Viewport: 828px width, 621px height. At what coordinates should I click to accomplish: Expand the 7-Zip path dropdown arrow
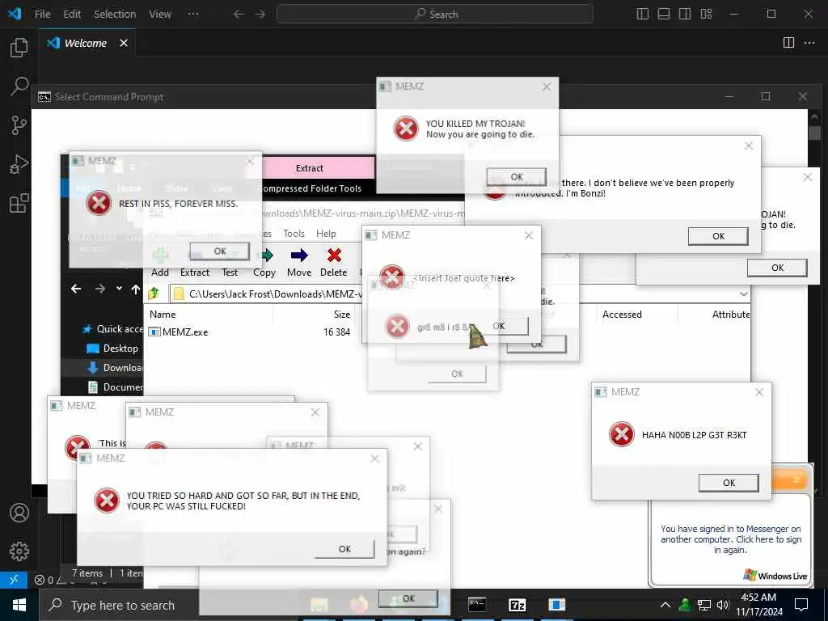(x=744, y=294)
